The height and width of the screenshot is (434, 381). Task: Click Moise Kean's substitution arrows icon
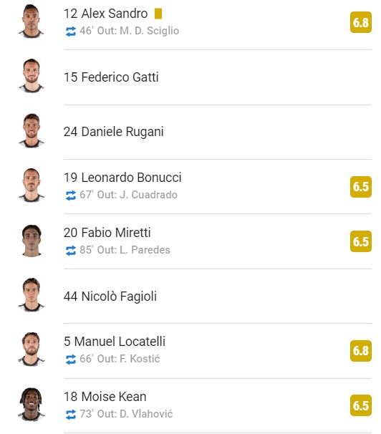pos(71,415)
